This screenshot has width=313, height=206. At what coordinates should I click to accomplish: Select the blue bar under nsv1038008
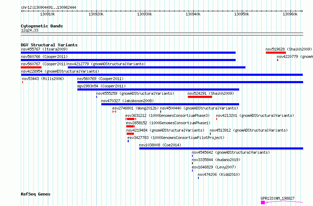221,148
